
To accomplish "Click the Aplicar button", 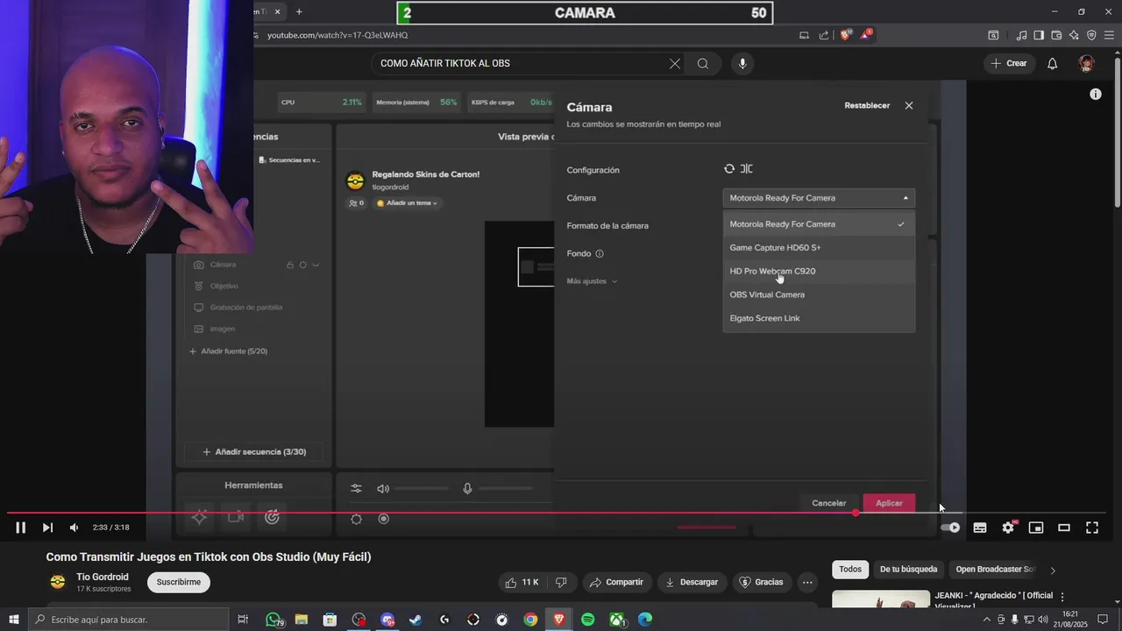I will [x=889, y=503].
